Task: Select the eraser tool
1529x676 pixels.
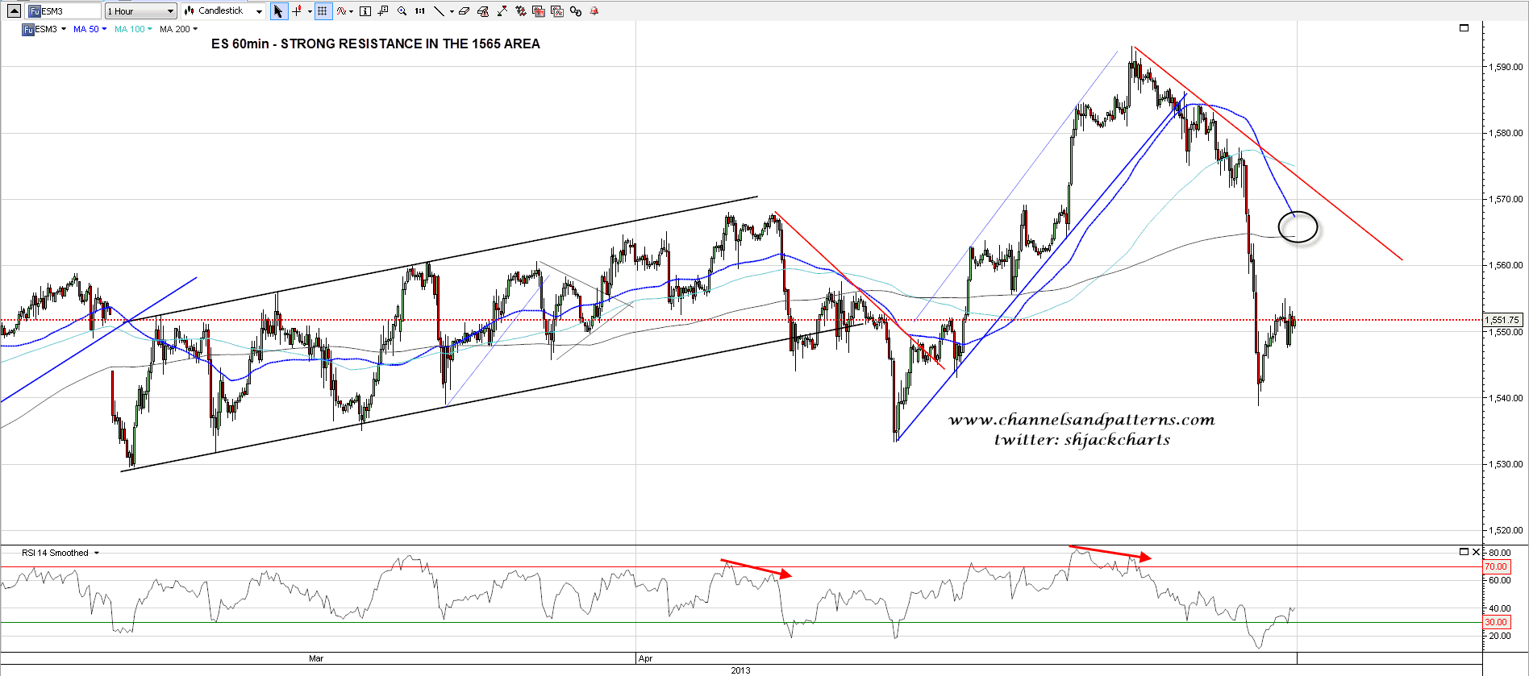Action: point(464,11)
